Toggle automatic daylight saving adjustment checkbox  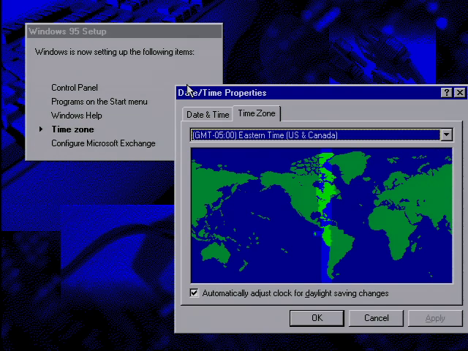pyautogui.click(x=194, y=292)
